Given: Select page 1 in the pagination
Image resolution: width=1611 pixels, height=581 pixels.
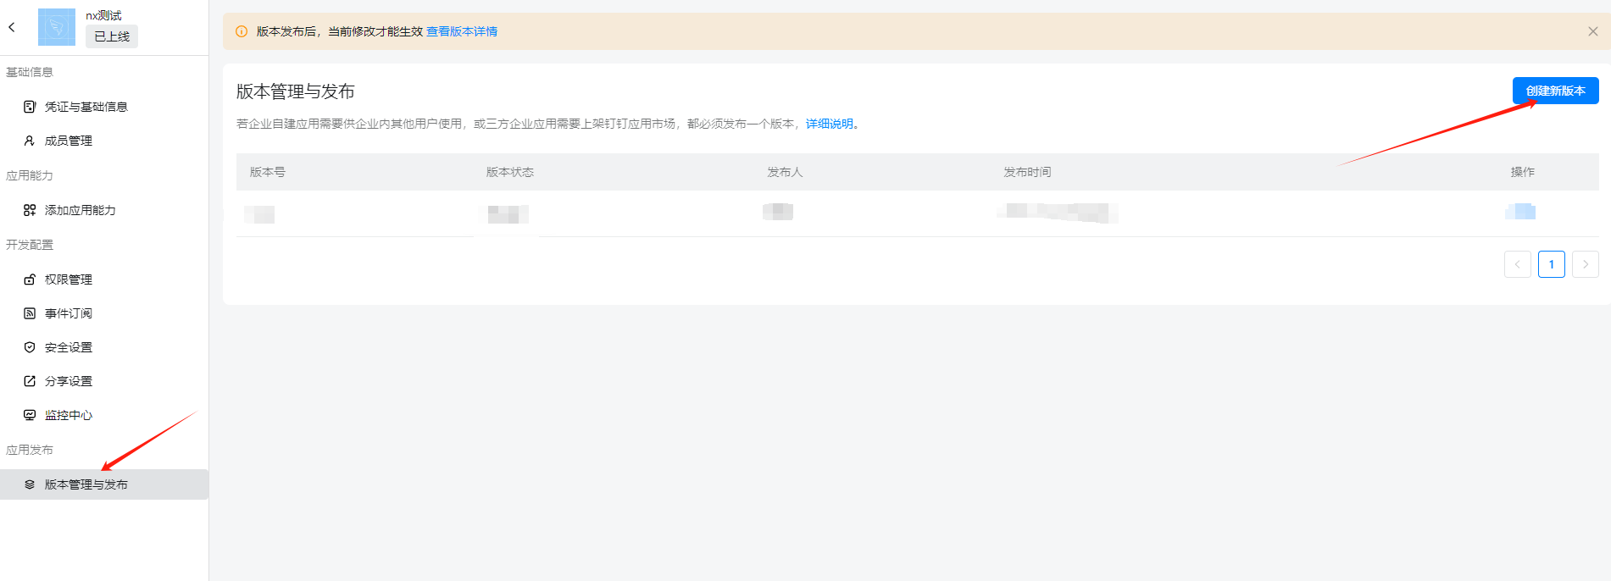Looking at the screenshot, I should [x=1551, y=264].
